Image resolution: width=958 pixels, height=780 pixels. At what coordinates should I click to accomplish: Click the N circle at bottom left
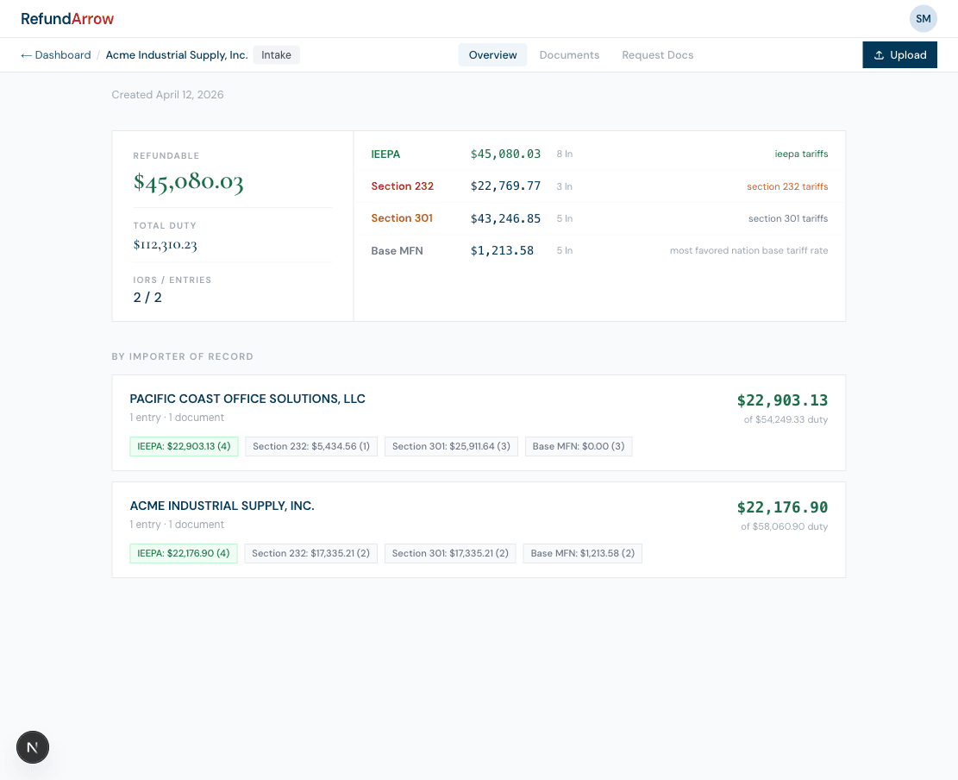[33, 747]
